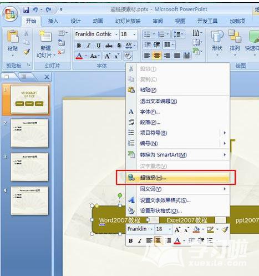Select Hyperlink (超链接) menu item

(x=178, y=178)
